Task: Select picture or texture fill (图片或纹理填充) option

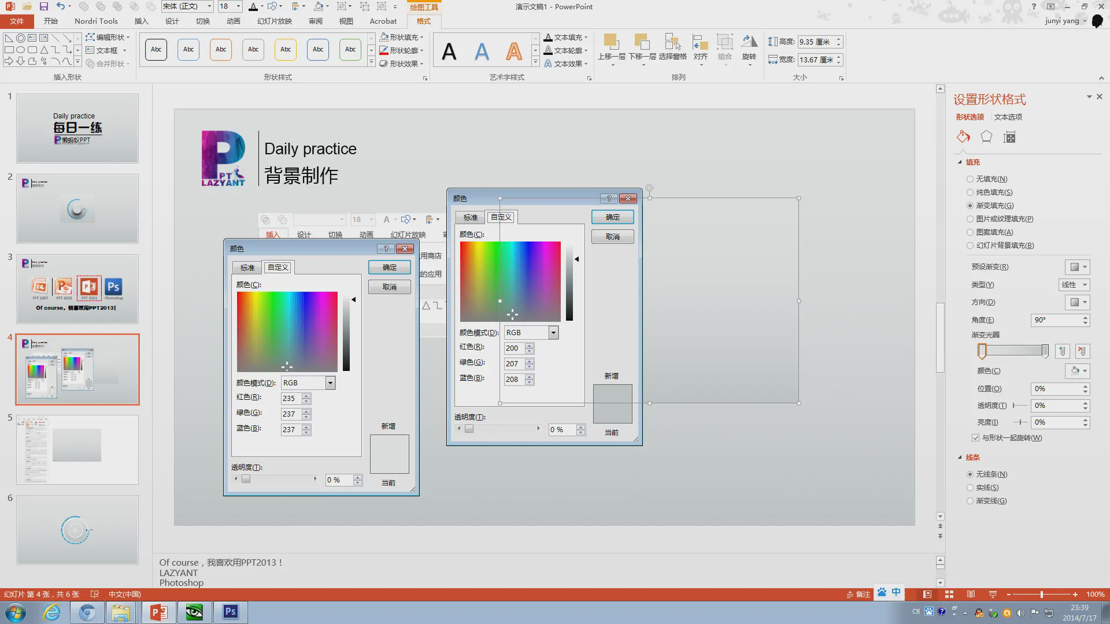Action: point(970,219)
